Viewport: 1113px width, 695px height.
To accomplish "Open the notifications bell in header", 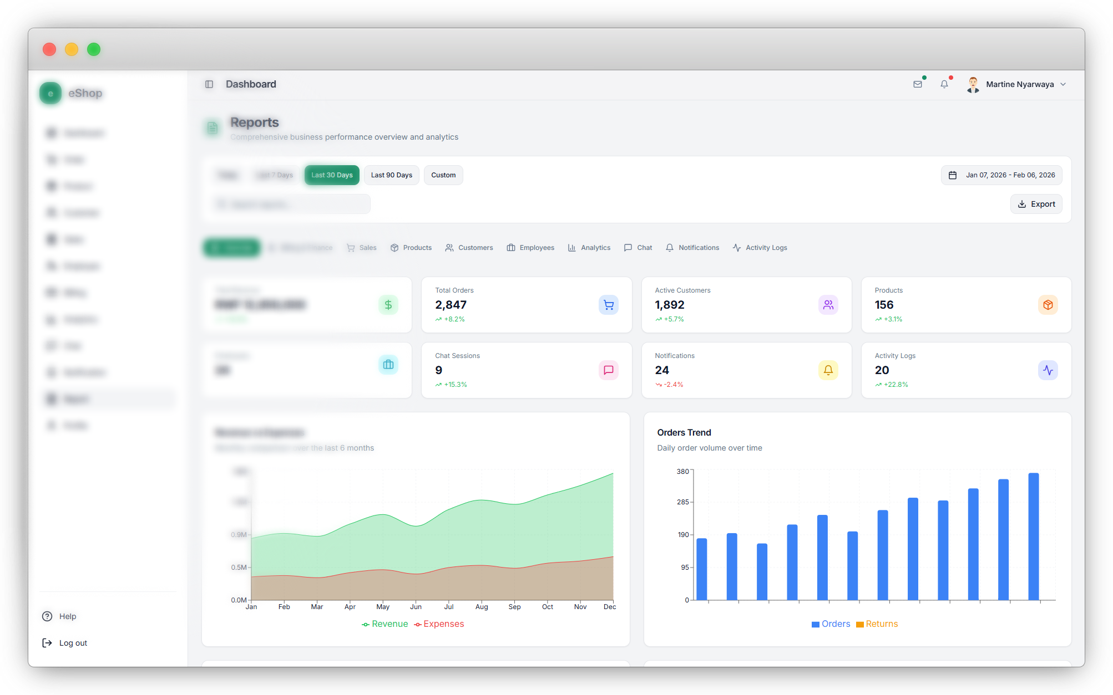I will (944, 84).
